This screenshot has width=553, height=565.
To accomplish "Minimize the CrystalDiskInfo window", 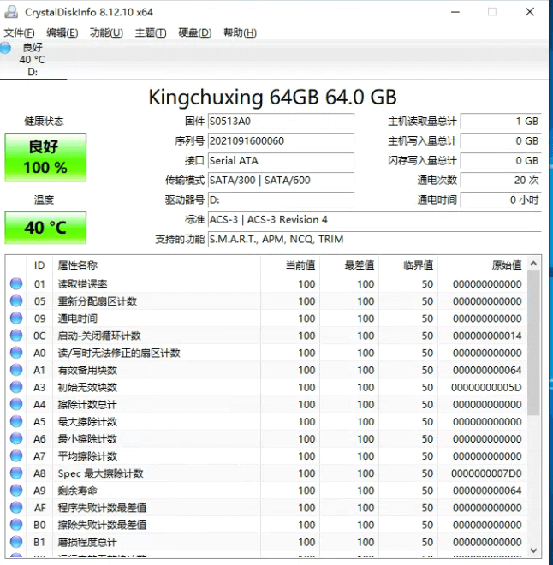I will (455, 12).
